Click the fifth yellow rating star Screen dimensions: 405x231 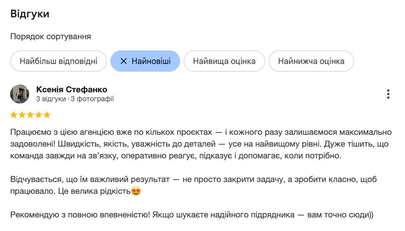coord(47,115)
